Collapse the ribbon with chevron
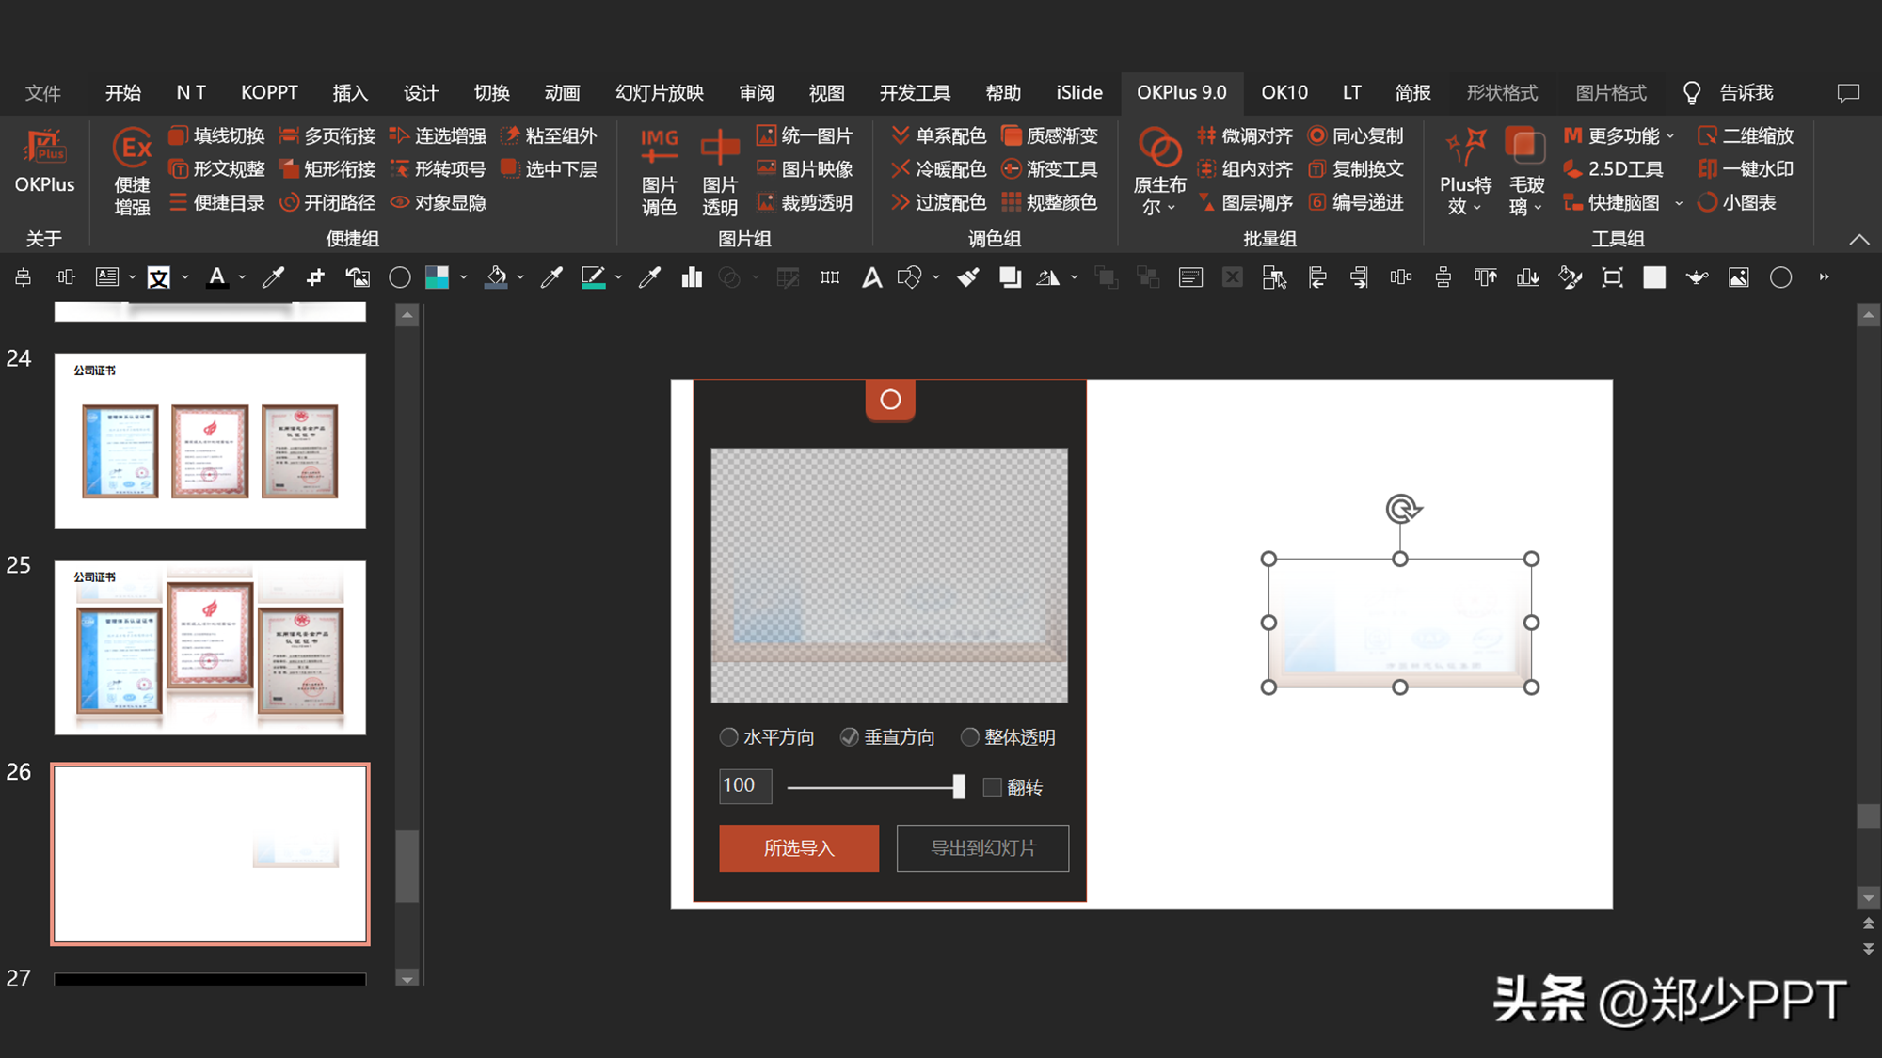The width and height of the screenshot is (1882, 1058). click(1858, 239)
